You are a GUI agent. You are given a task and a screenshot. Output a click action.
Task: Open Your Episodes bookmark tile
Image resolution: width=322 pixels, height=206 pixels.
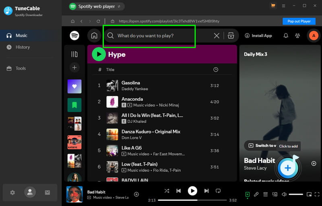click(x=74, y=105)
